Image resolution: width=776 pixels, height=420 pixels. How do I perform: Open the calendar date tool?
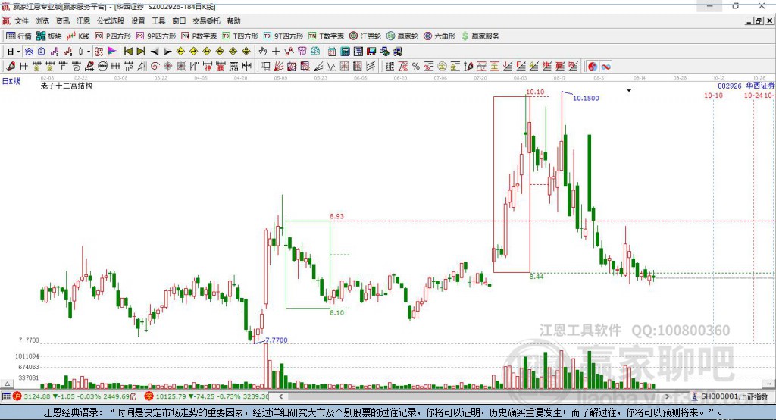coord(332,52)
